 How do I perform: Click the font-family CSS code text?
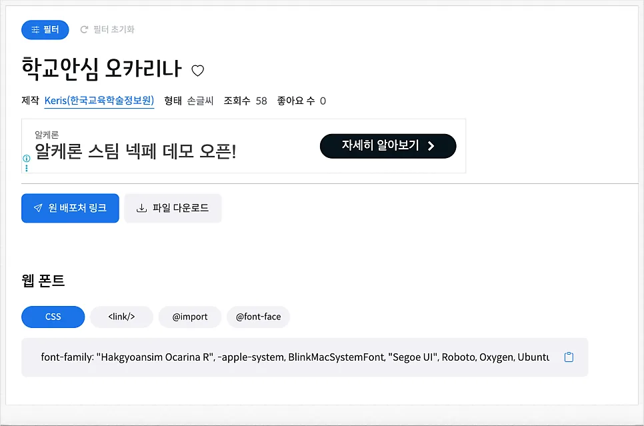coord(295,357)
